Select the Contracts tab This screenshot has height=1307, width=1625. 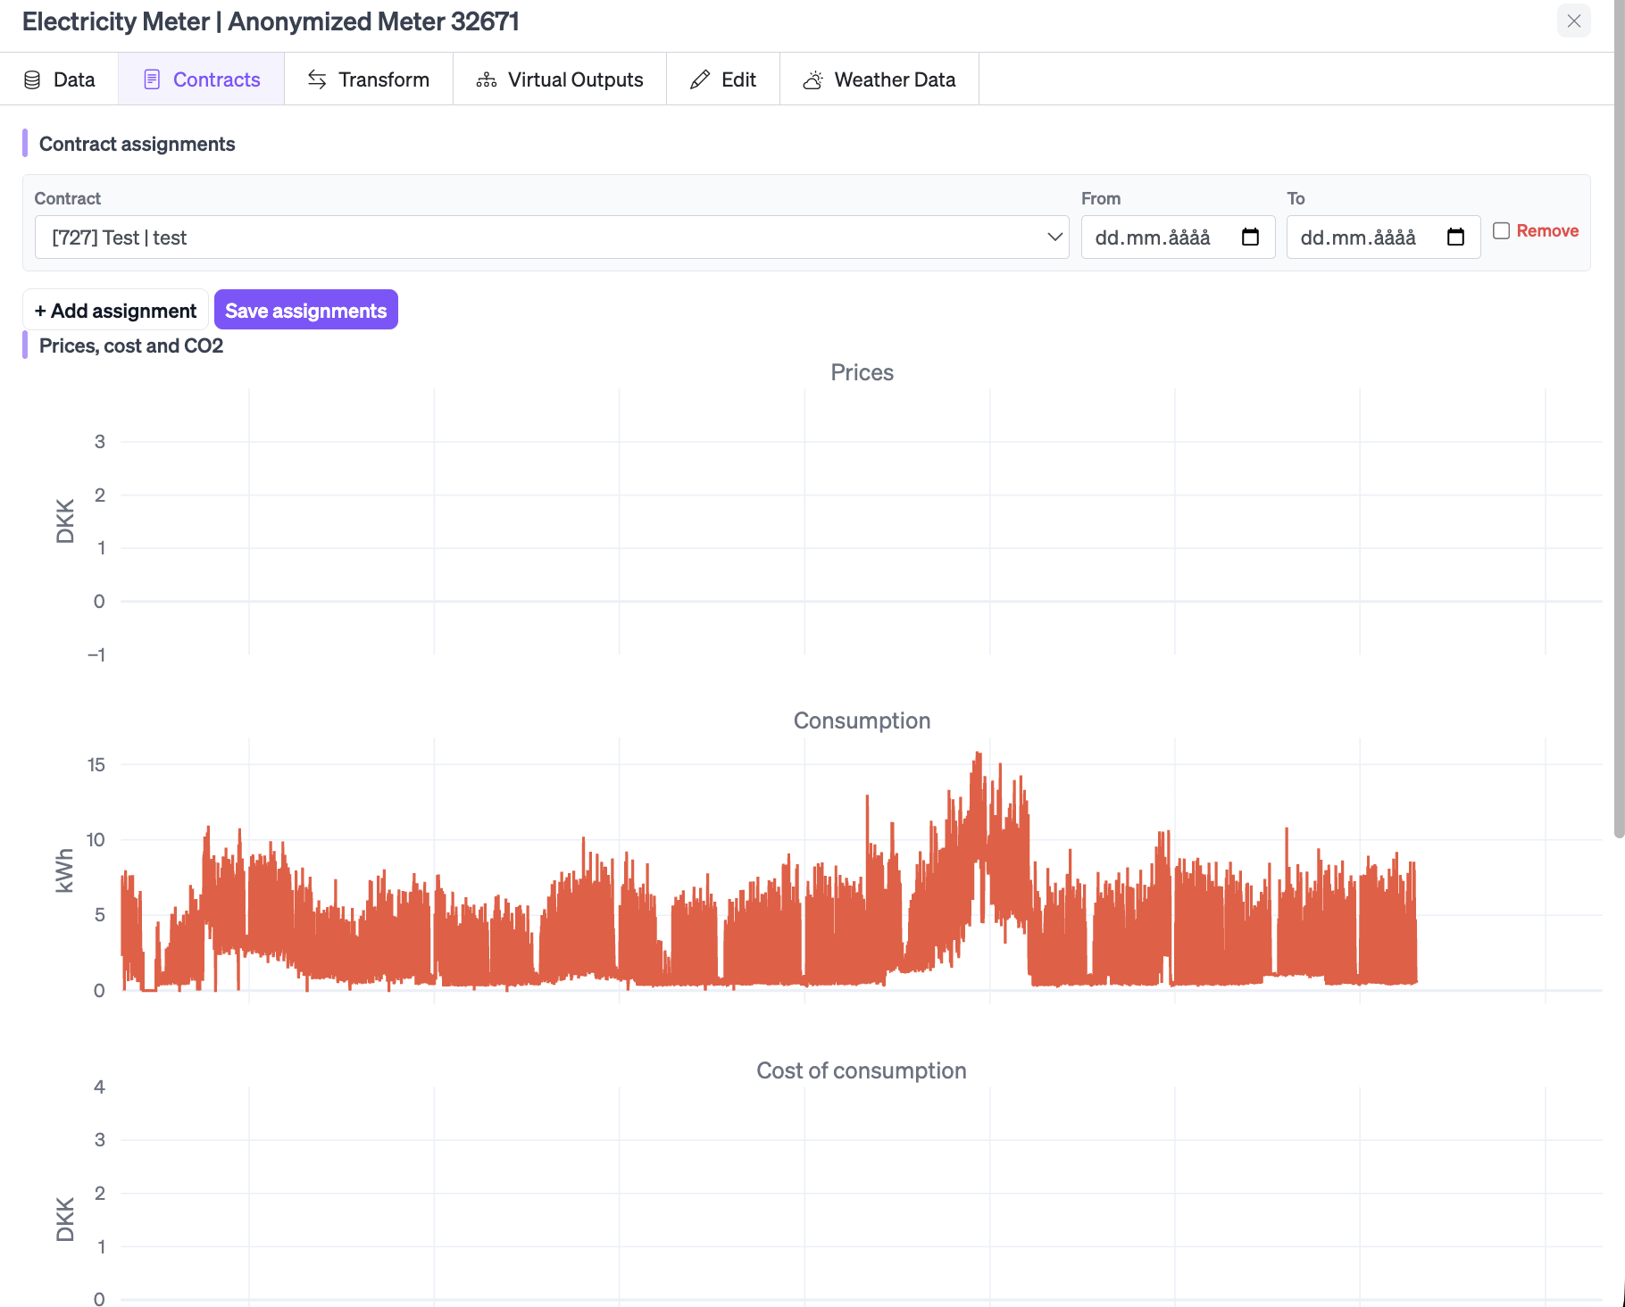point(202,79)
